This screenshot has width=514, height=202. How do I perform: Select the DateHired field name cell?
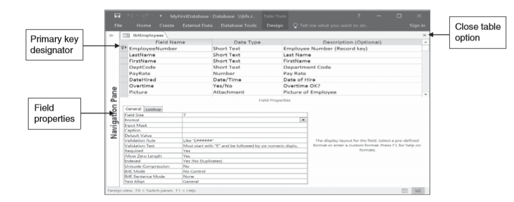170,80
